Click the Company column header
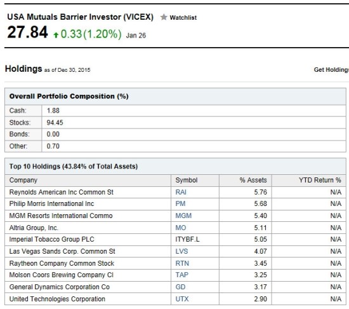This screenshot has height=309, width=349. pyautogui.click(x=23, y=180)
